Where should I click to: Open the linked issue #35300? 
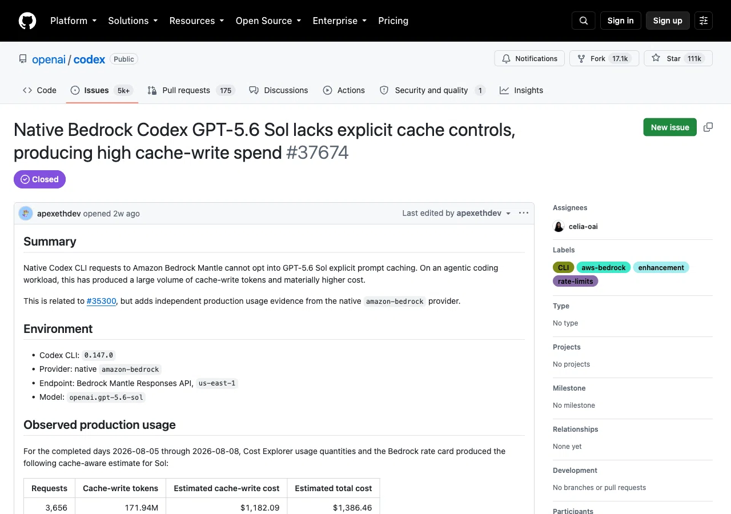[x=102, y=301]
